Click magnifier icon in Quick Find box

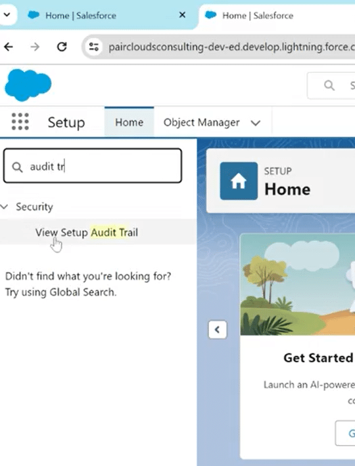[x=17, y=167]
